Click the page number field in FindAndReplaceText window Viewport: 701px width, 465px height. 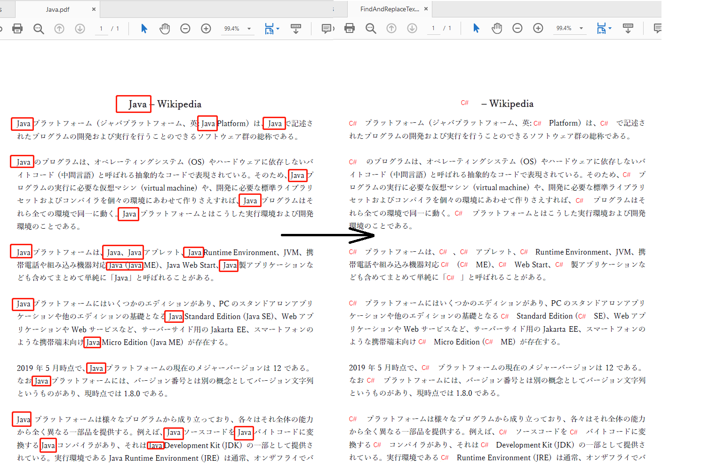click(x=433, y=28)
